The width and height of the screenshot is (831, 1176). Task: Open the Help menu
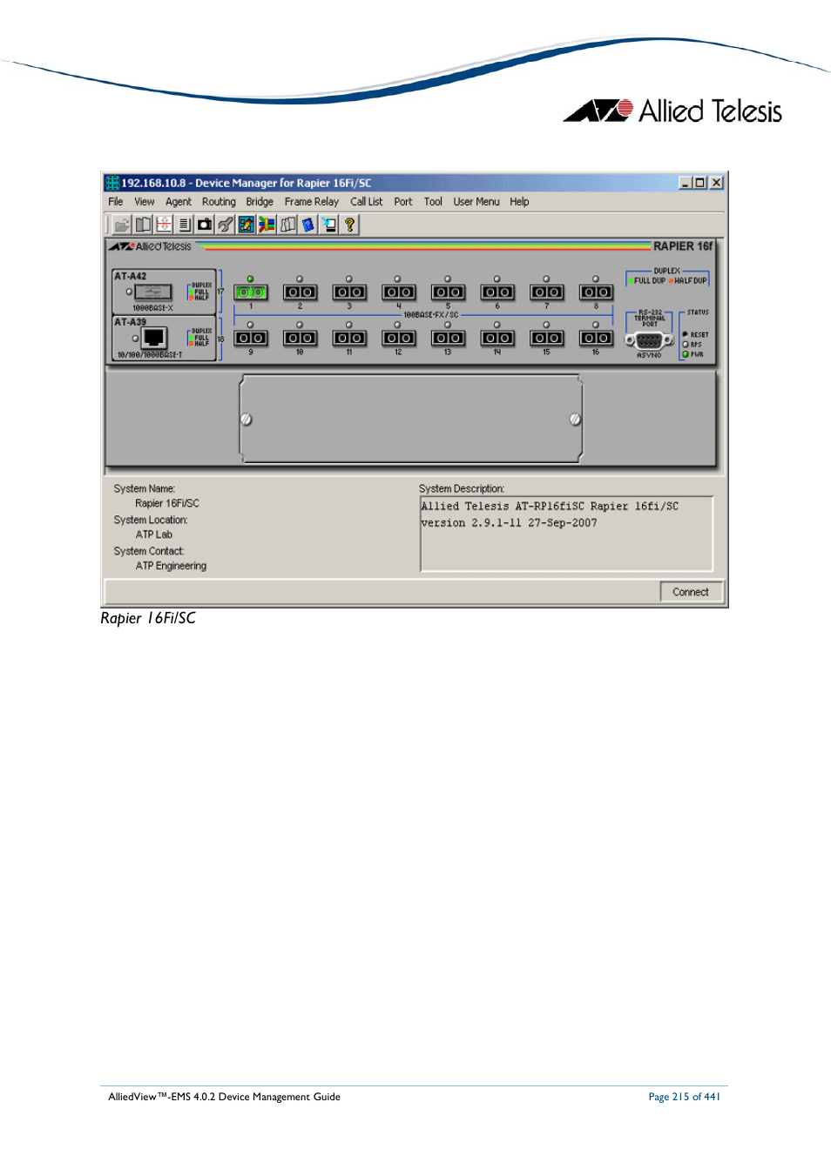[x=519, y=202]
